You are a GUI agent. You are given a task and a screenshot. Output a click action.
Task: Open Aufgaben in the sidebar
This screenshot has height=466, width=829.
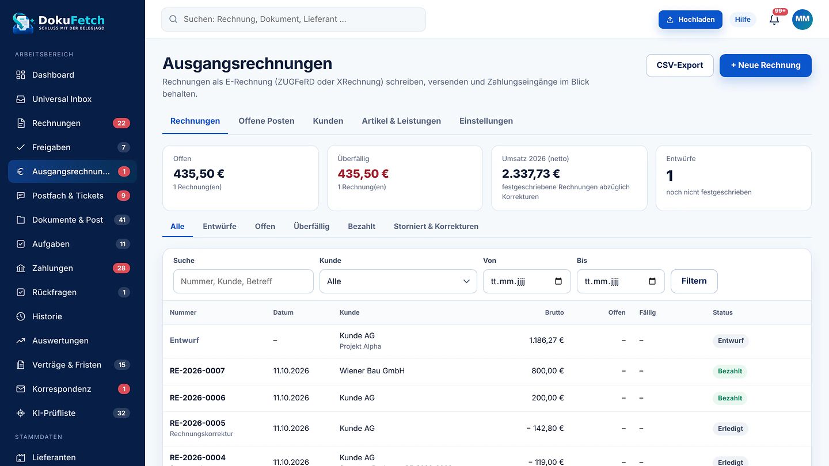click(73, 244)
